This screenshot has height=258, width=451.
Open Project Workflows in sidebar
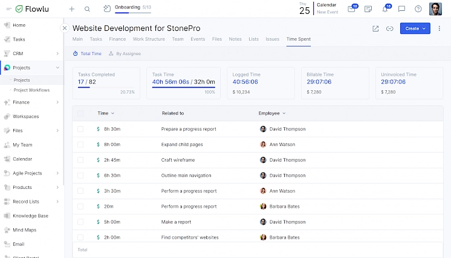tap(31, 90)
